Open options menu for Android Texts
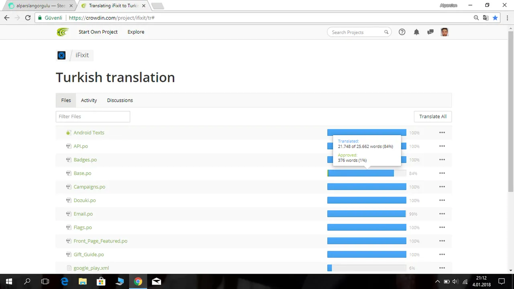 [x=442, y=132]
